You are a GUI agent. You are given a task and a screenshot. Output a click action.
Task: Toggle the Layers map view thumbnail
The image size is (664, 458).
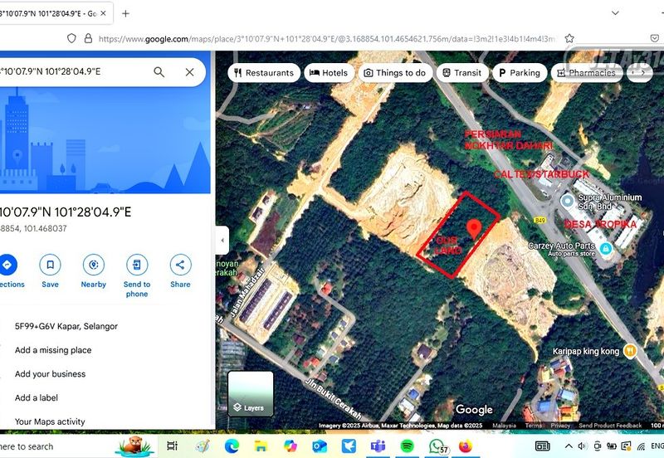pyautogui.click(x=250, y=393)
